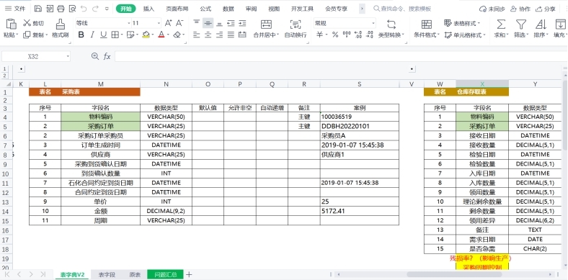
Task: Apply percent style format
Action: coord(335,35)
